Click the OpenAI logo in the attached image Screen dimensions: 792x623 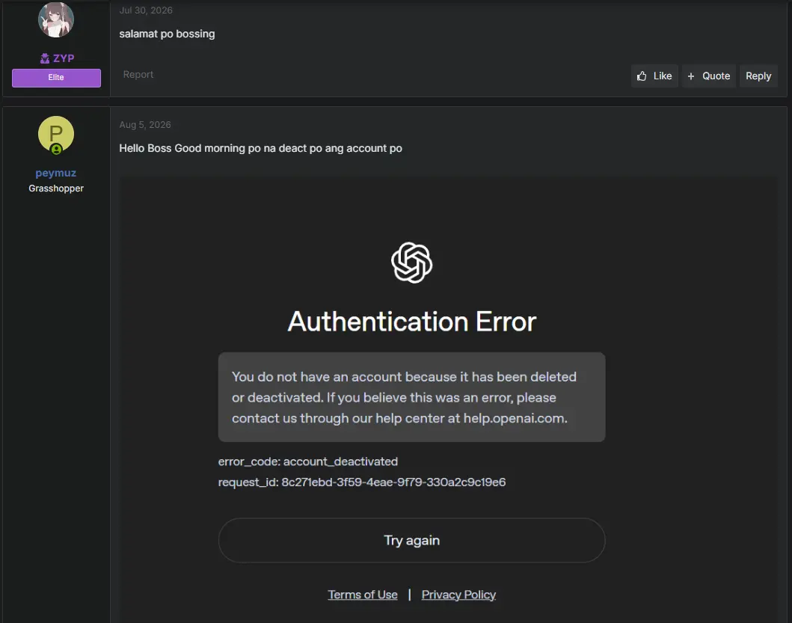[x=411, y=263]
